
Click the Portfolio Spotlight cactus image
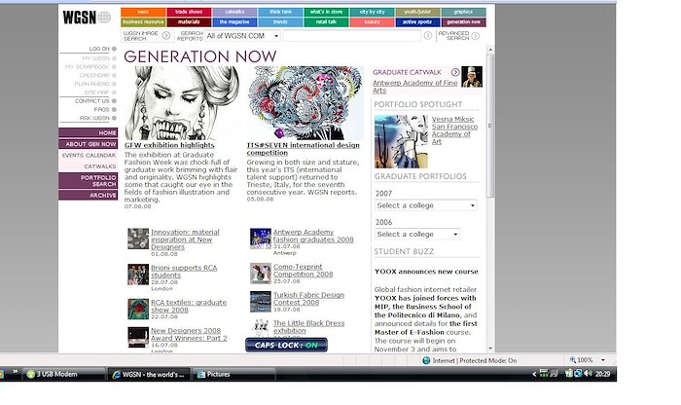(401, 142)
